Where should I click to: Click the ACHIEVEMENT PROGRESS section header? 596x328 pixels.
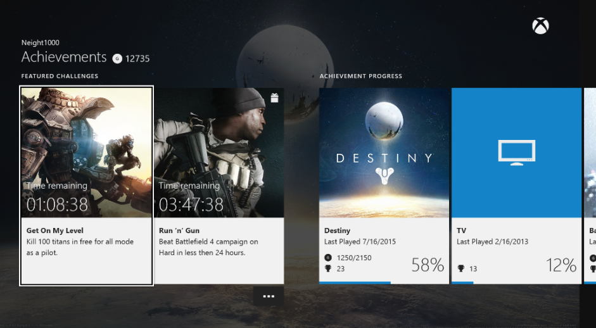361,76
